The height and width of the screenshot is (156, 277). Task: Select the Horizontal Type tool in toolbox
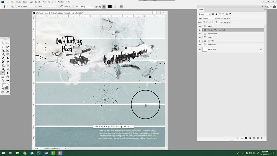click(3, 73)
